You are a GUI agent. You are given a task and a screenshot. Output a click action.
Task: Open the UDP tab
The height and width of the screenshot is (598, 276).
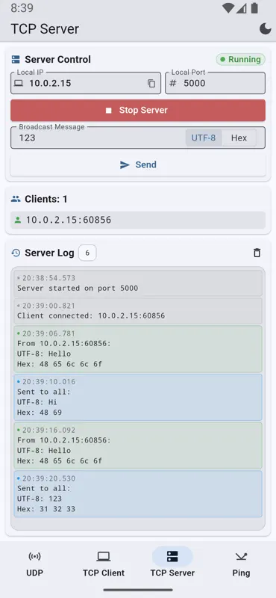(34, 564)
